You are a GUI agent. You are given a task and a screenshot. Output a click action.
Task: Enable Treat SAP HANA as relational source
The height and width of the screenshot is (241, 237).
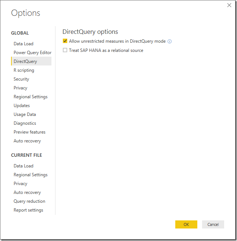point(65,50)
